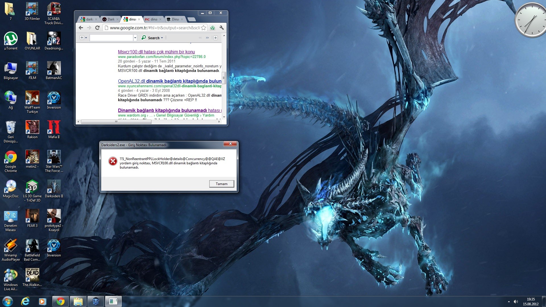Launch Internet Explorer from the taskbar
Screen dimensions: 546x307
point(25,301)
